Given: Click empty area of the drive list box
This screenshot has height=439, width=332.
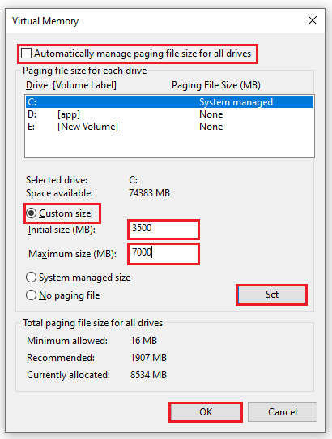Looking at the screenshot, I should [x=169, y=145].
